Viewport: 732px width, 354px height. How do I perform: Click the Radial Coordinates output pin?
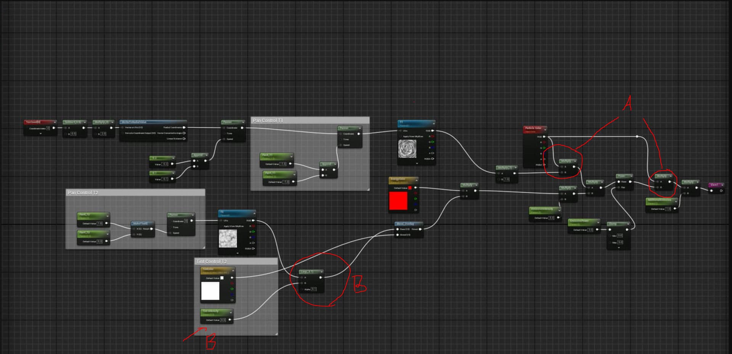(184, 127)
